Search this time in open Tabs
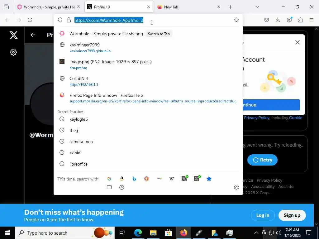This screenshot has height=239, width=319. point(109,187)
